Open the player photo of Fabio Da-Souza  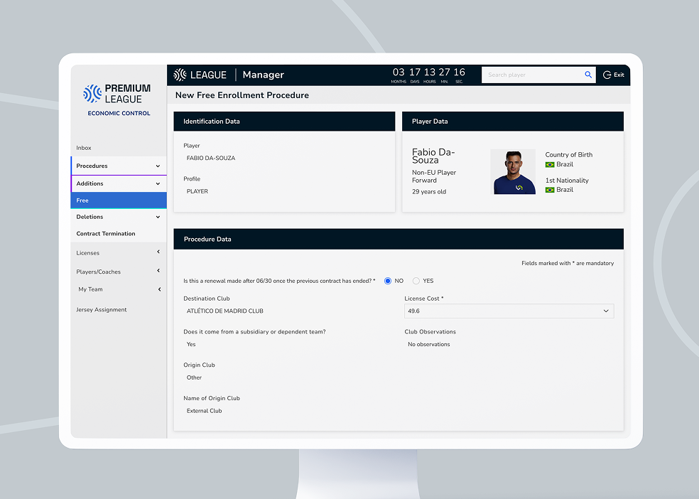pyautogui.click(x=513, y=171)
